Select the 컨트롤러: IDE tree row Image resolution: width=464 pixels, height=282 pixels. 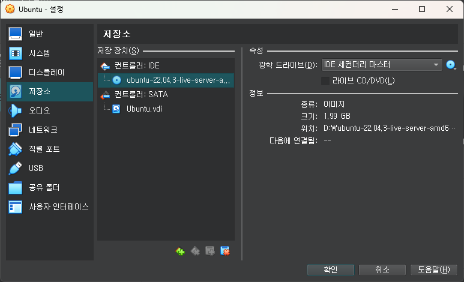166,65
